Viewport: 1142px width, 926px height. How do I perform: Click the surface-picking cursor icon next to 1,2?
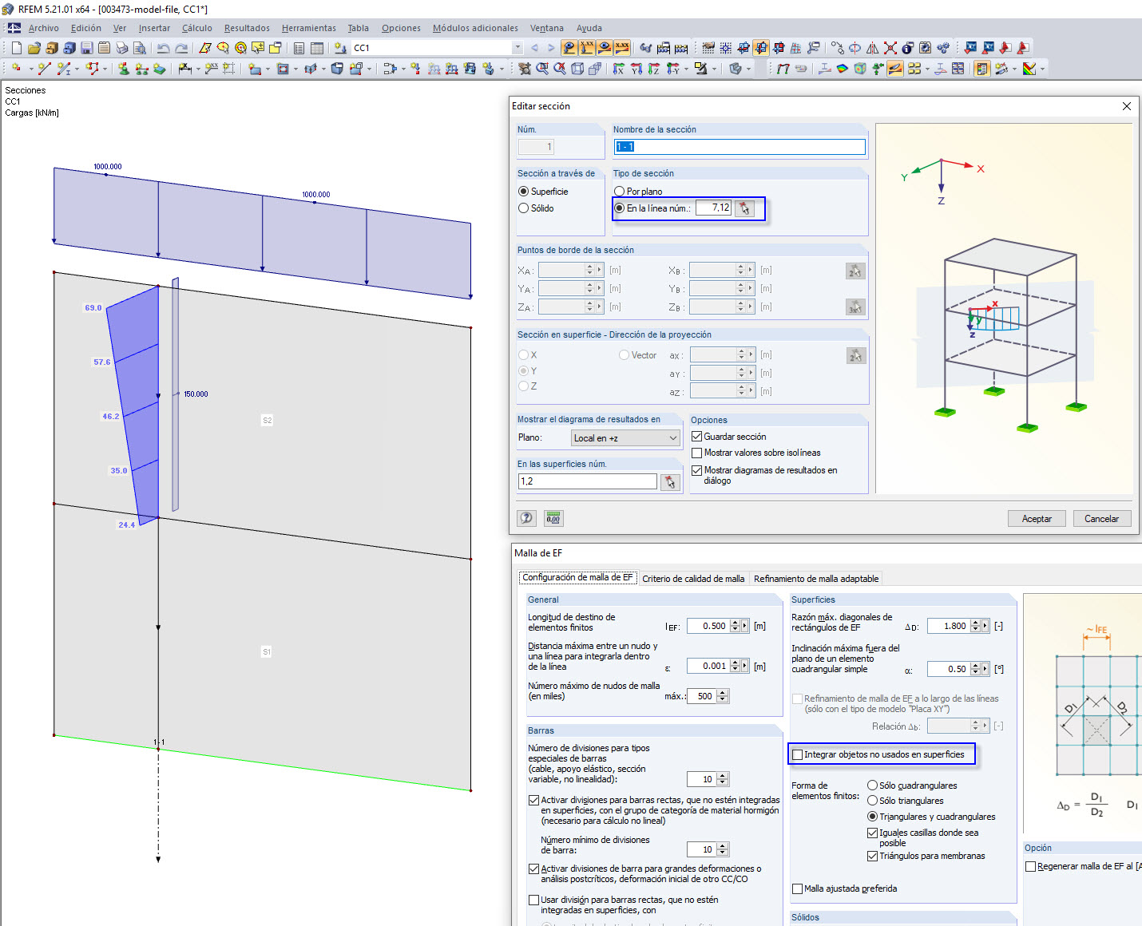670,481
